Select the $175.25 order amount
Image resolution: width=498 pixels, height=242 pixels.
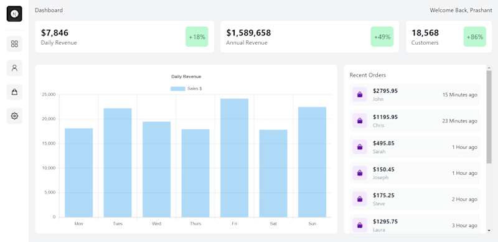(x=383, y=195)
